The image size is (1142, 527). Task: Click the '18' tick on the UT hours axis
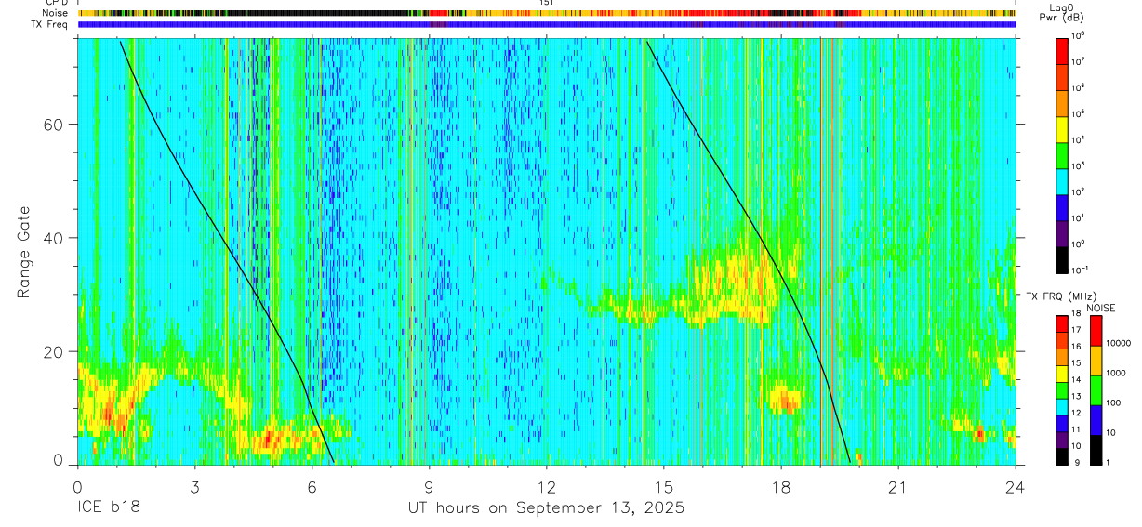781,487
